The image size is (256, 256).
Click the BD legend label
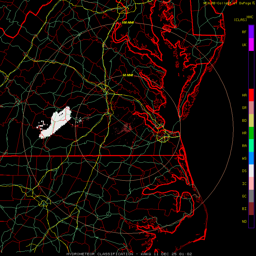(x=244, y=121)
